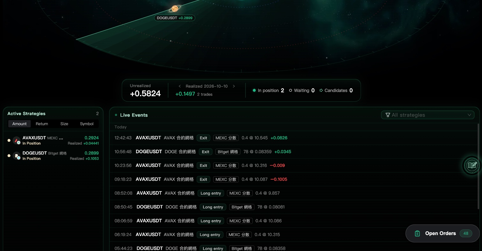Open DOGEUSDT strategy in Active Strategies

[x=53, y=156]
